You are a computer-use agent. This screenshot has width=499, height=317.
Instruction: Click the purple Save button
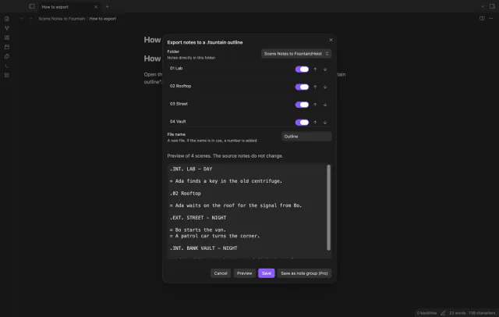[267, 273]
